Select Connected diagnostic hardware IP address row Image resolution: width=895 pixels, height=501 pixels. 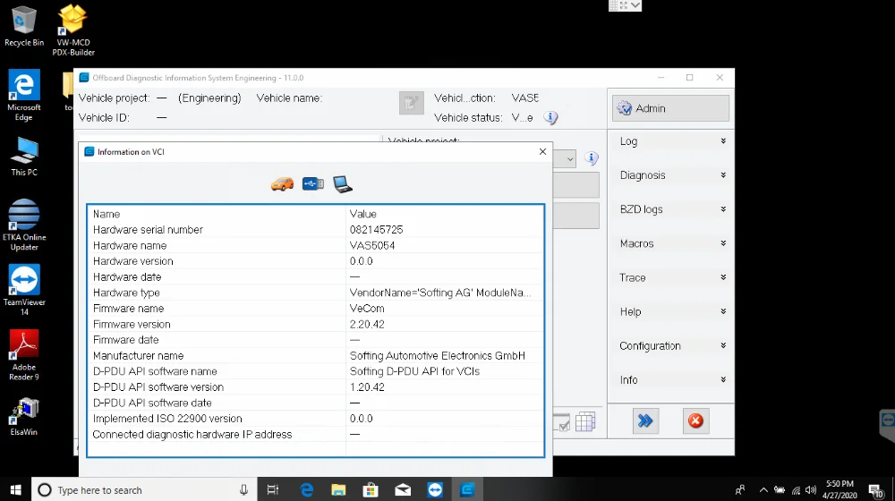315,435
